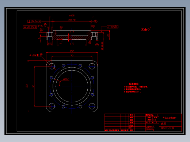
Task: Select the 22.5° angle dimension
Action: tap(65, 79)
